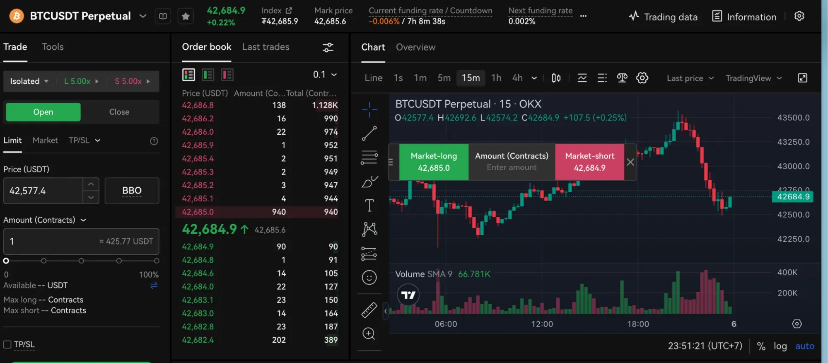
Task: Open chart settings gear icon
Action: coord(642,78)
